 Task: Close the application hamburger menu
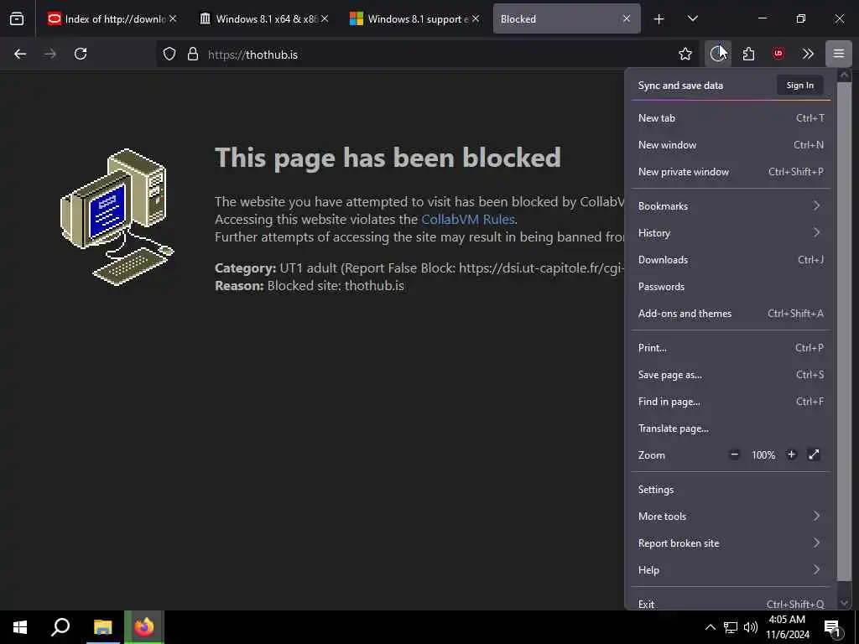[839, 54]
